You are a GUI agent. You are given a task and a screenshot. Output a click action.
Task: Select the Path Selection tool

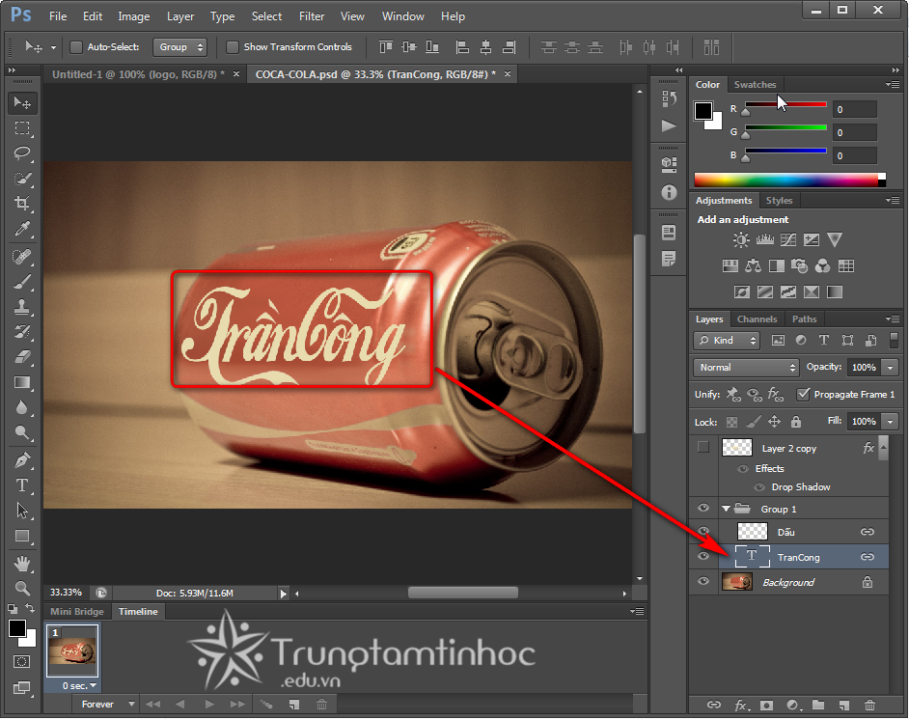pyautogui.click(x=22, y=511)
